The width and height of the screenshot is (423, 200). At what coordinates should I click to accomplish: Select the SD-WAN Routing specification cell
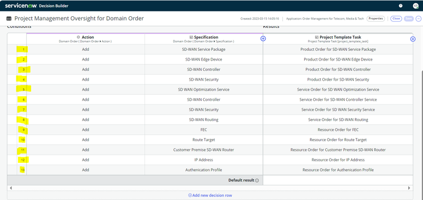point(204,120)
